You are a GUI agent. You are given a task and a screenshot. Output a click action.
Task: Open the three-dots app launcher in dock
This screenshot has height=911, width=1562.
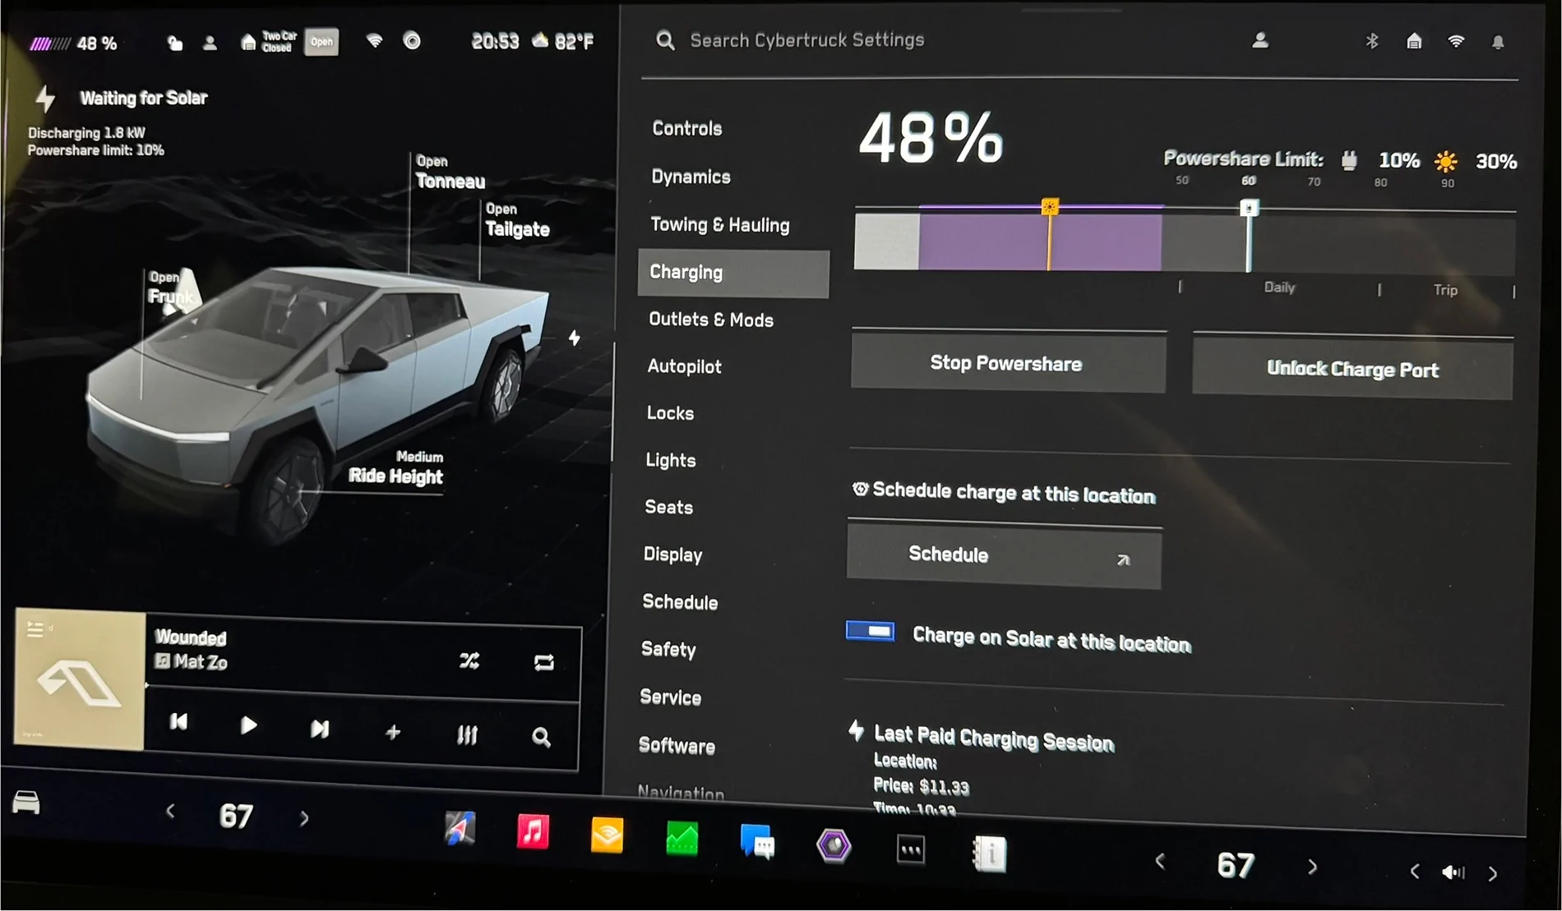[x=911, y=850]
